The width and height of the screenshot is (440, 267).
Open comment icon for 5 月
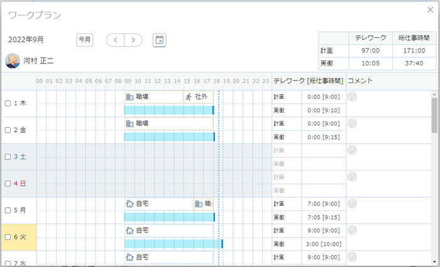pos(352,203)
